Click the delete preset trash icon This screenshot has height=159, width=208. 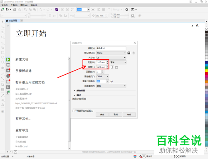point(134,53)
